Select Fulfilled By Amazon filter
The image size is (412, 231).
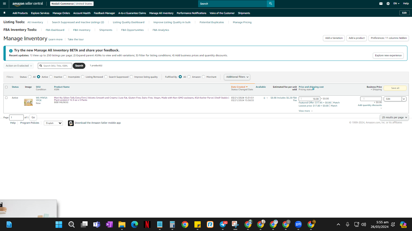(x=189, y=77)
